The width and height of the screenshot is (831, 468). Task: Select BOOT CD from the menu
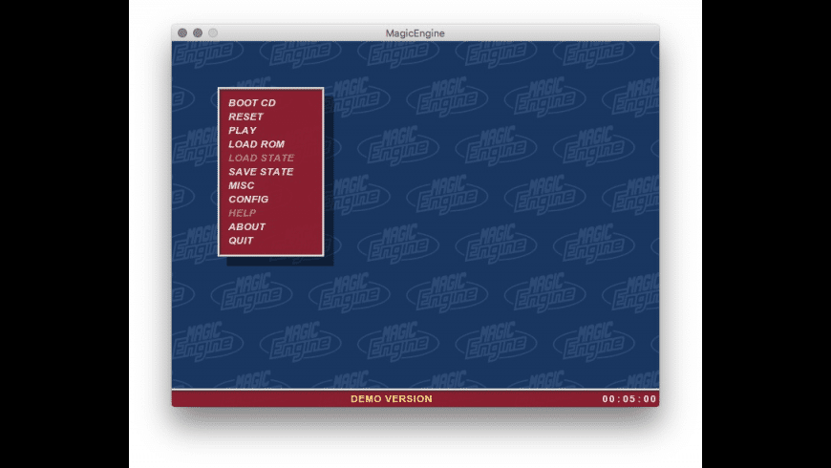pyautogui.click(x=252, y=103)
